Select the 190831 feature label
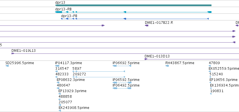The width and height of the screenshot is (239, 112). (x=217, y=91)
